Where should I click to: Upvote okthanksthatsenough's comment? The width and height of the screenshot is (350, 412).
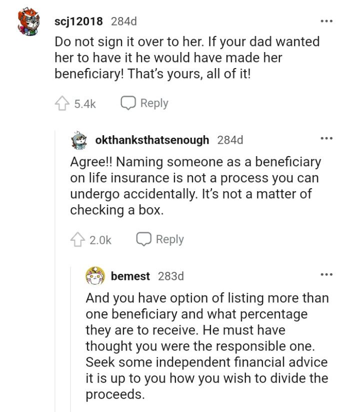click(x=77, y=239)
